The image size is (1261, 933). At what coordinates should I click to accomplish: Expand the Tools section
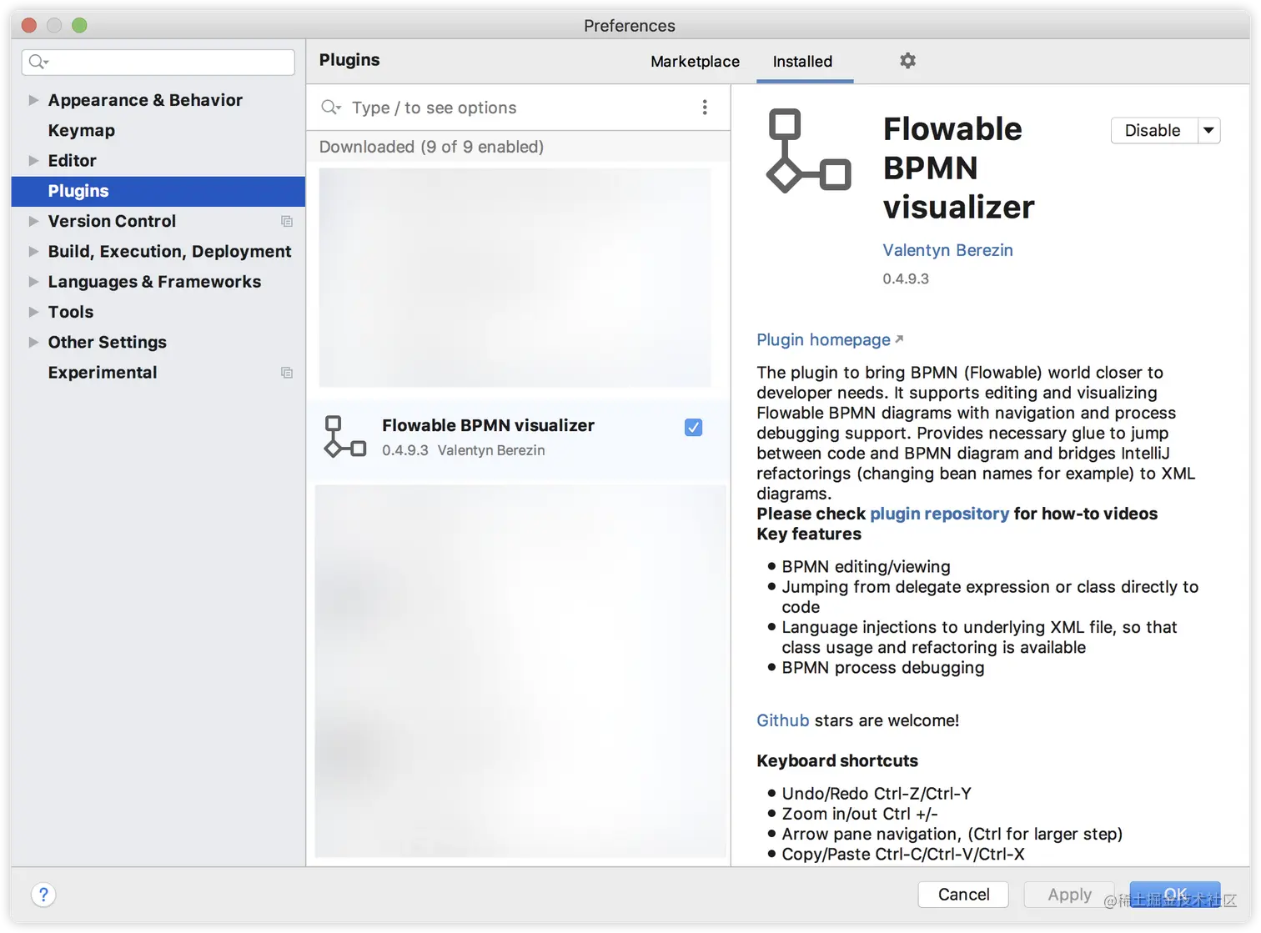[x=33, y=312]
